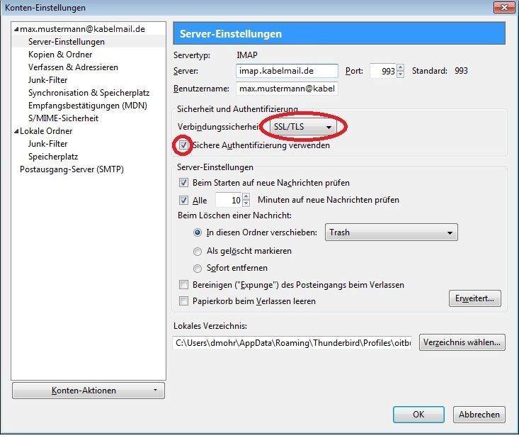Open the Konten-Aktionen dropdown button
This screenshot has height=438, width=519.
tap(89, 391)
